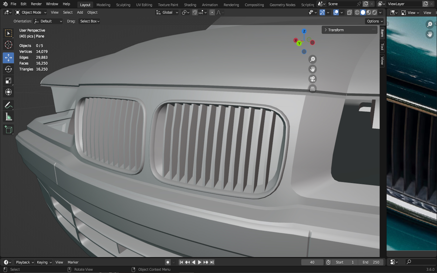This screenshot has height=273, width=437.
Task: Open the Add menu in viewport header
Action: [80, 12]
